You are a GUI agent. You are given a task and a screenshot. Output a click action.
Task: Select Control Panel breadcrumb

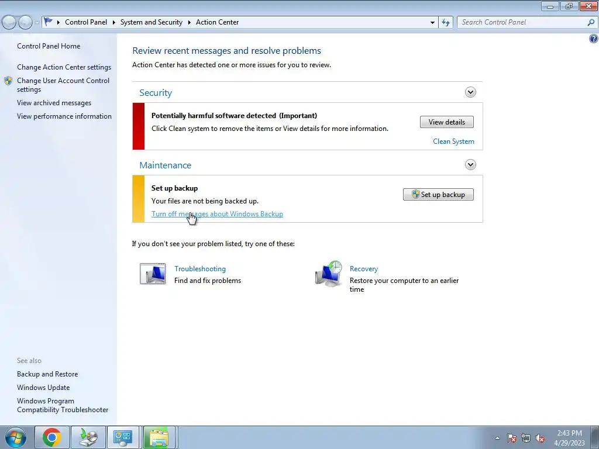(86, 22)
